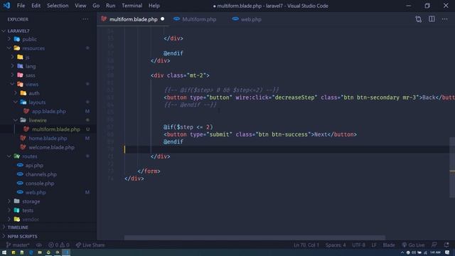Open the Help menu
455x256 pixels.
[x=154, y=6]
